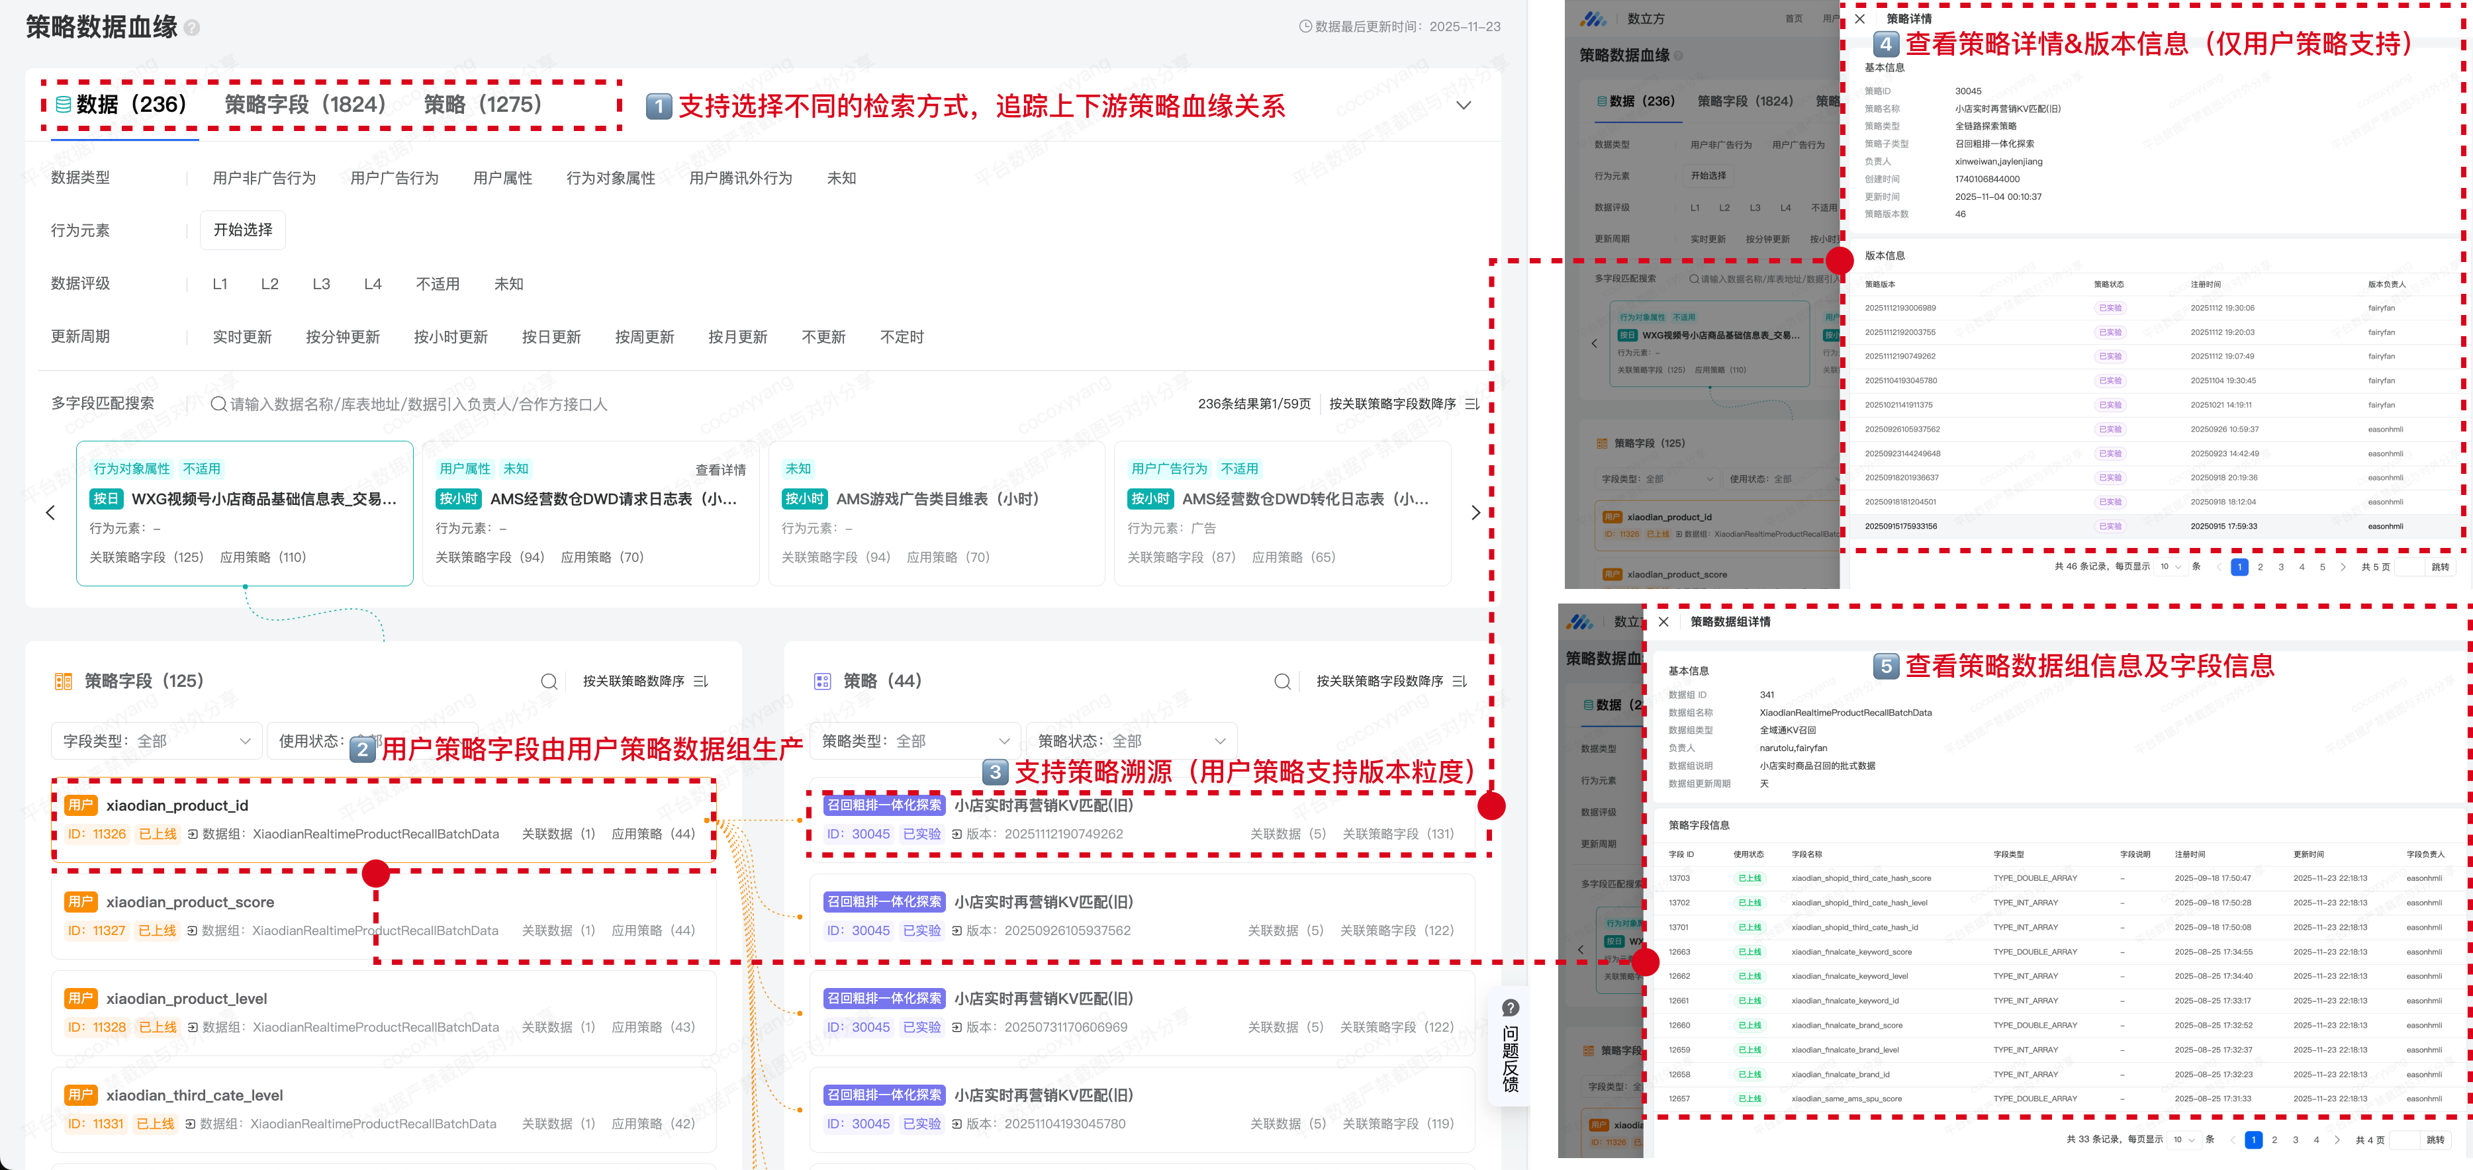2473x1170 pixels.
Task: Click sort icon next to 按关联策略字段数降序 above data cards
Action: point(1471,404)
